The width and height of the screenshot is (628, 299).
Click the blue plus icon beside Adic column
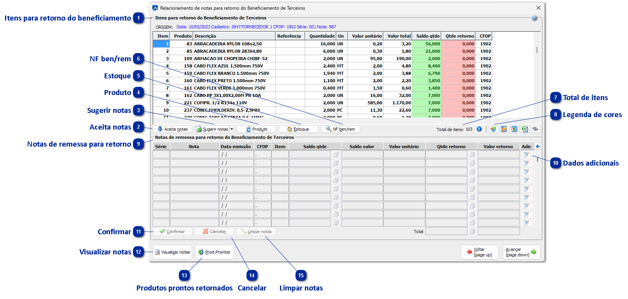coord(537,146)
